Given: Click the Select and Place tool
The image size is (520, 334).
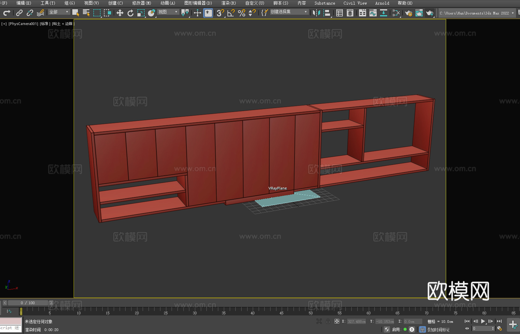Looking at the screenshot, I should (152, 13).
